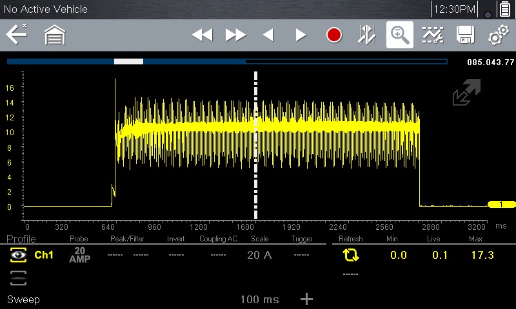Open the 20 AMP probe selector
Screen dimensions: 516x309
[79, 255]
